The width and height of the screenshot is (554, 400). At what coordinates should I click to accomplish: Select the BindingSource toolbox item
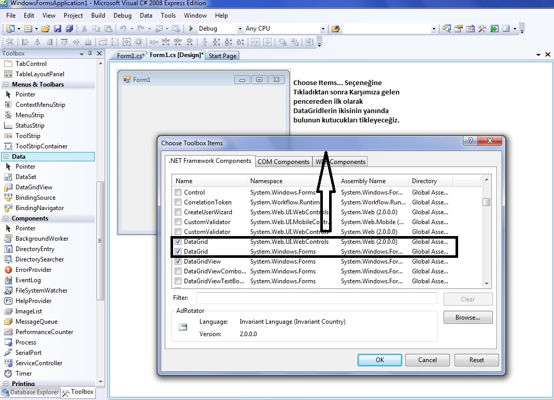coord(35,198)
